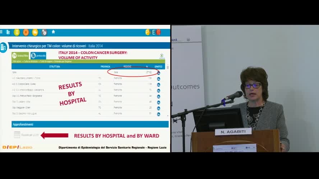This screenshot has height=179, width=319.
Task: Click the round building icon beside page title
Action: point(3,47)
